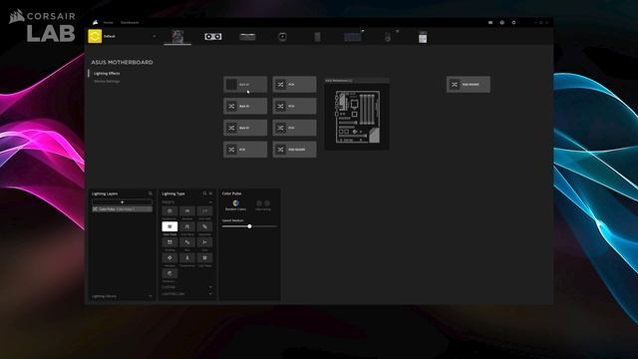Click the Speed slider handle
638x359 pixels.
(x=249, y=226)
